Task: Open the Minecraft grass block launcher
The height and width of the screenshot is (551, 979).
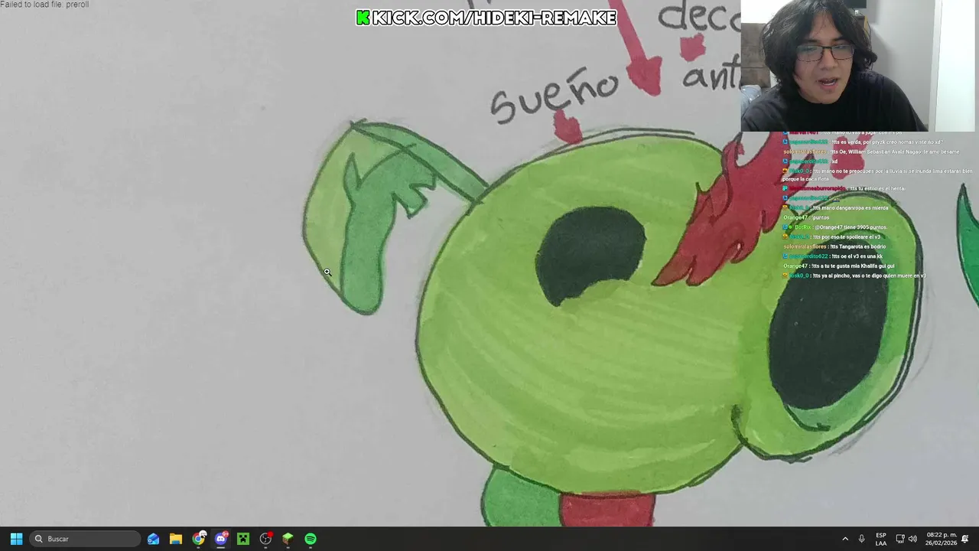Action: tap(288, 539)
